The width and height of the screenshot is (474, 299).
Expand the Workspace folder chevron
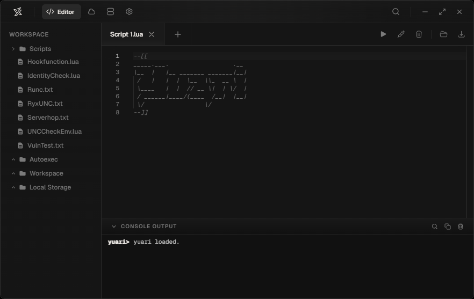point(13,173)
